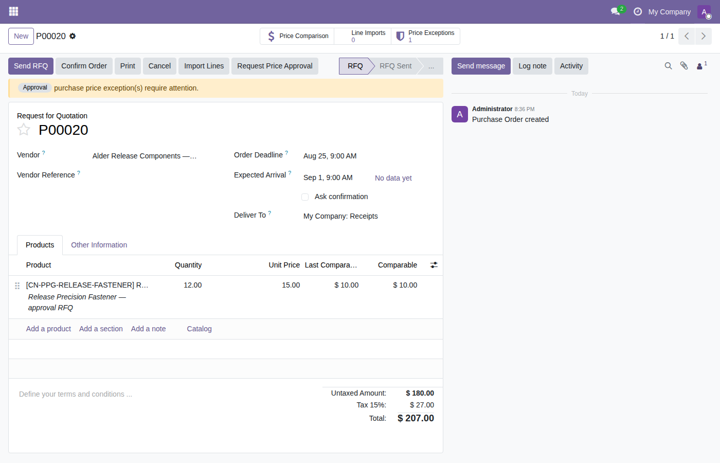This screenshot has height=463, width=720.
Task: Open the conversations messages icon
Action: tap(616, 11)
